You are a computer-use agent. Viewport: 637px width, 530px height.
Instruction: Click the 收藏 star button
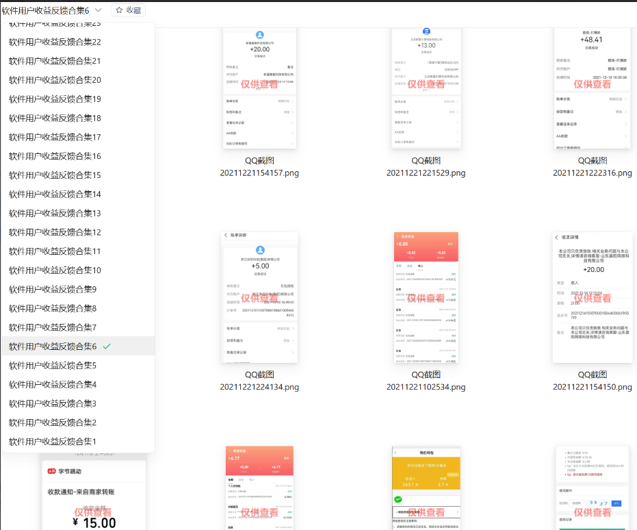coord(128,10)
